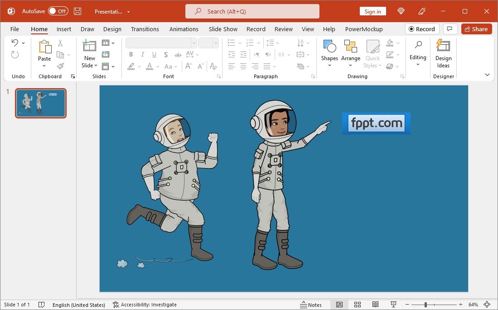
Task: Apply Underline formatting
Action: pyautogui.click(x=154, y=55)
